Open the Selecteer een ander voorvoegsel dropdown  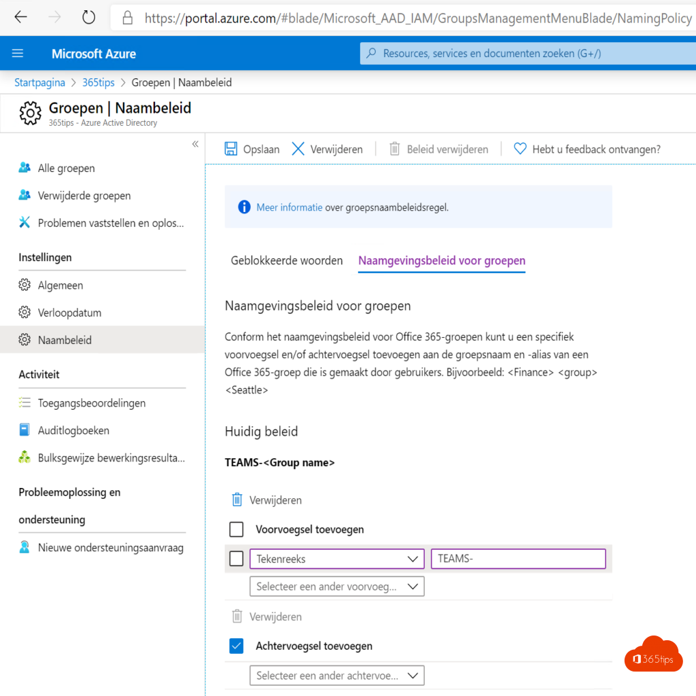[x=337, y=587]
